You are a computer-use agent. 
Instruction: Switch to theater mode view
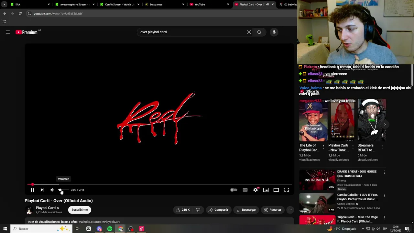tap(276, 190)
